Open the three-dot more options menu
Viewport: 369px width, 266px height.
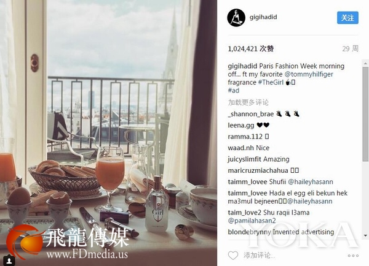(x=353, y=256)
